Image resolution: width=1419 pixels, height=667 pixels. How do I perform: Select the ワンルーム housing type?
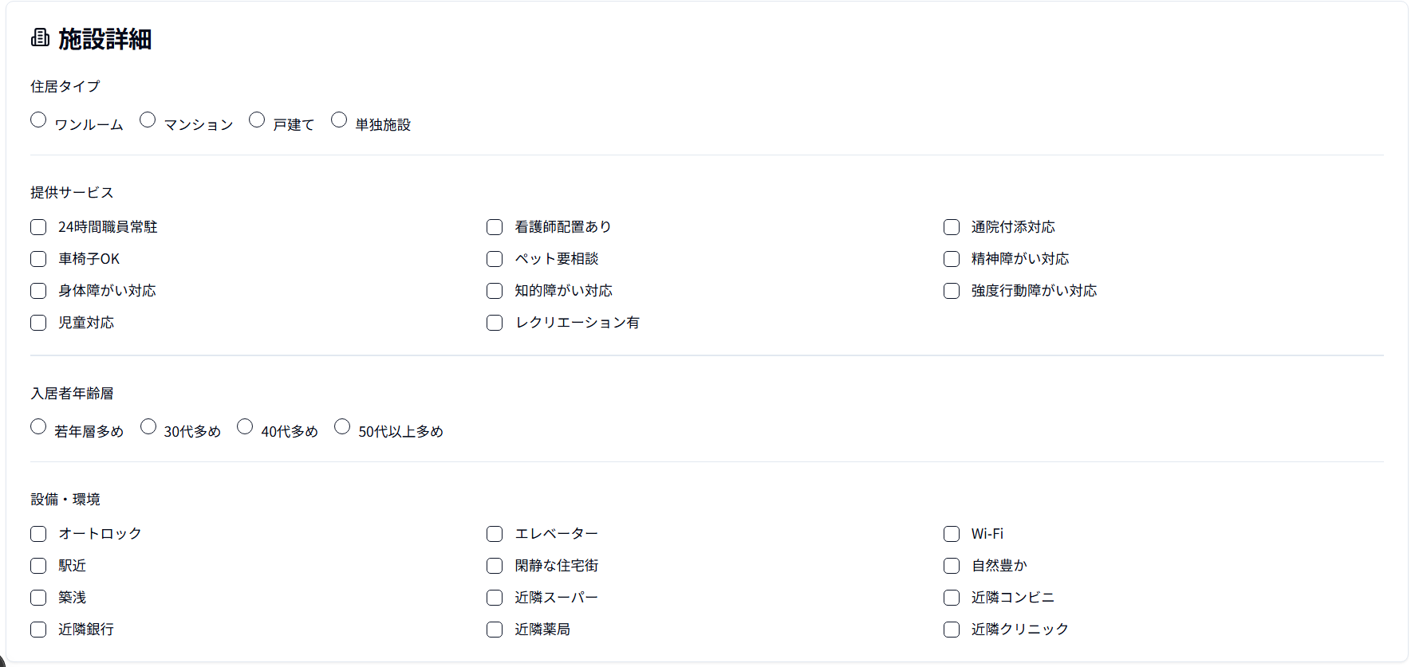click(38, 119)
